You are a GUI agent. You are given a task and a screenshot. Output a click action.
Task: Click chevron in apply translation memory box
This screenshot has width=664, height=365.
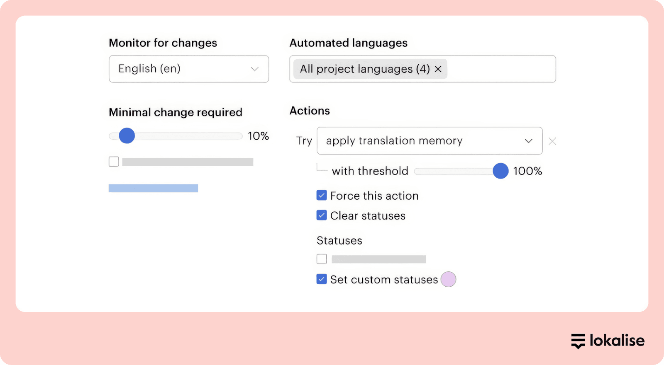[528, 141]
